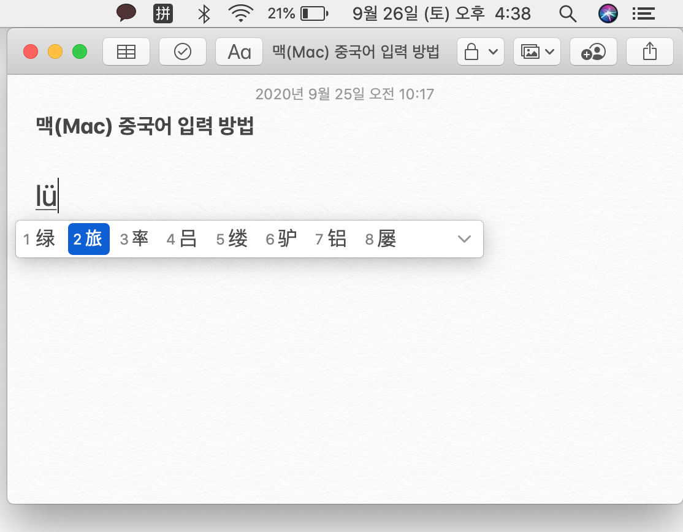Choose candidate 8 屡
The width and height of the screenshot is (683, 532).
coord(381,239)
